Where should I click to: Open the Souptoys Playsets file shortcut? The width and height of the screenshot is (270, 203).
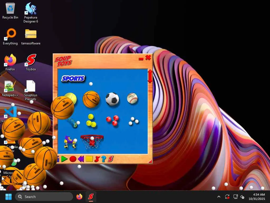pyautogui.click(x=31, y=90)
